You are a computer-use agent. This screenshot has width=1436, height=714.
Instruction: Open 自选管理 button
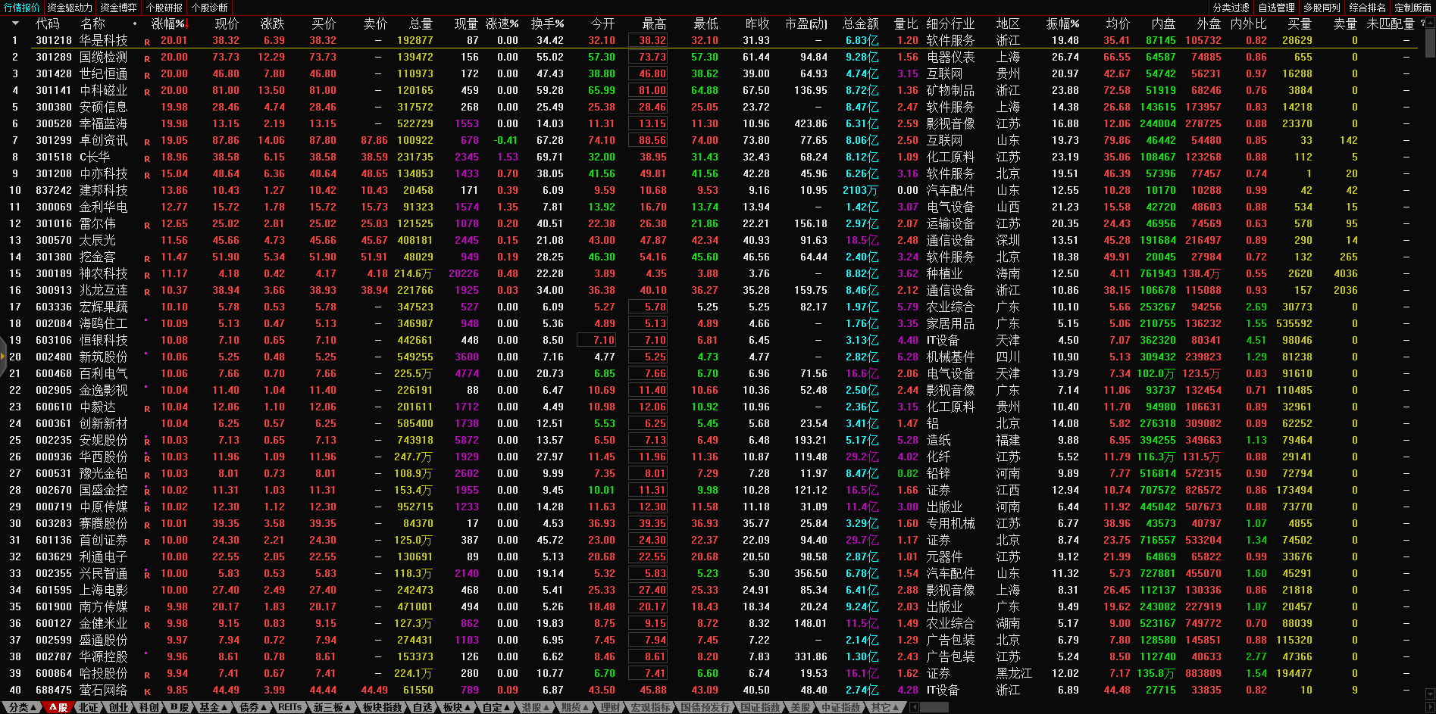click(1276, 8)
